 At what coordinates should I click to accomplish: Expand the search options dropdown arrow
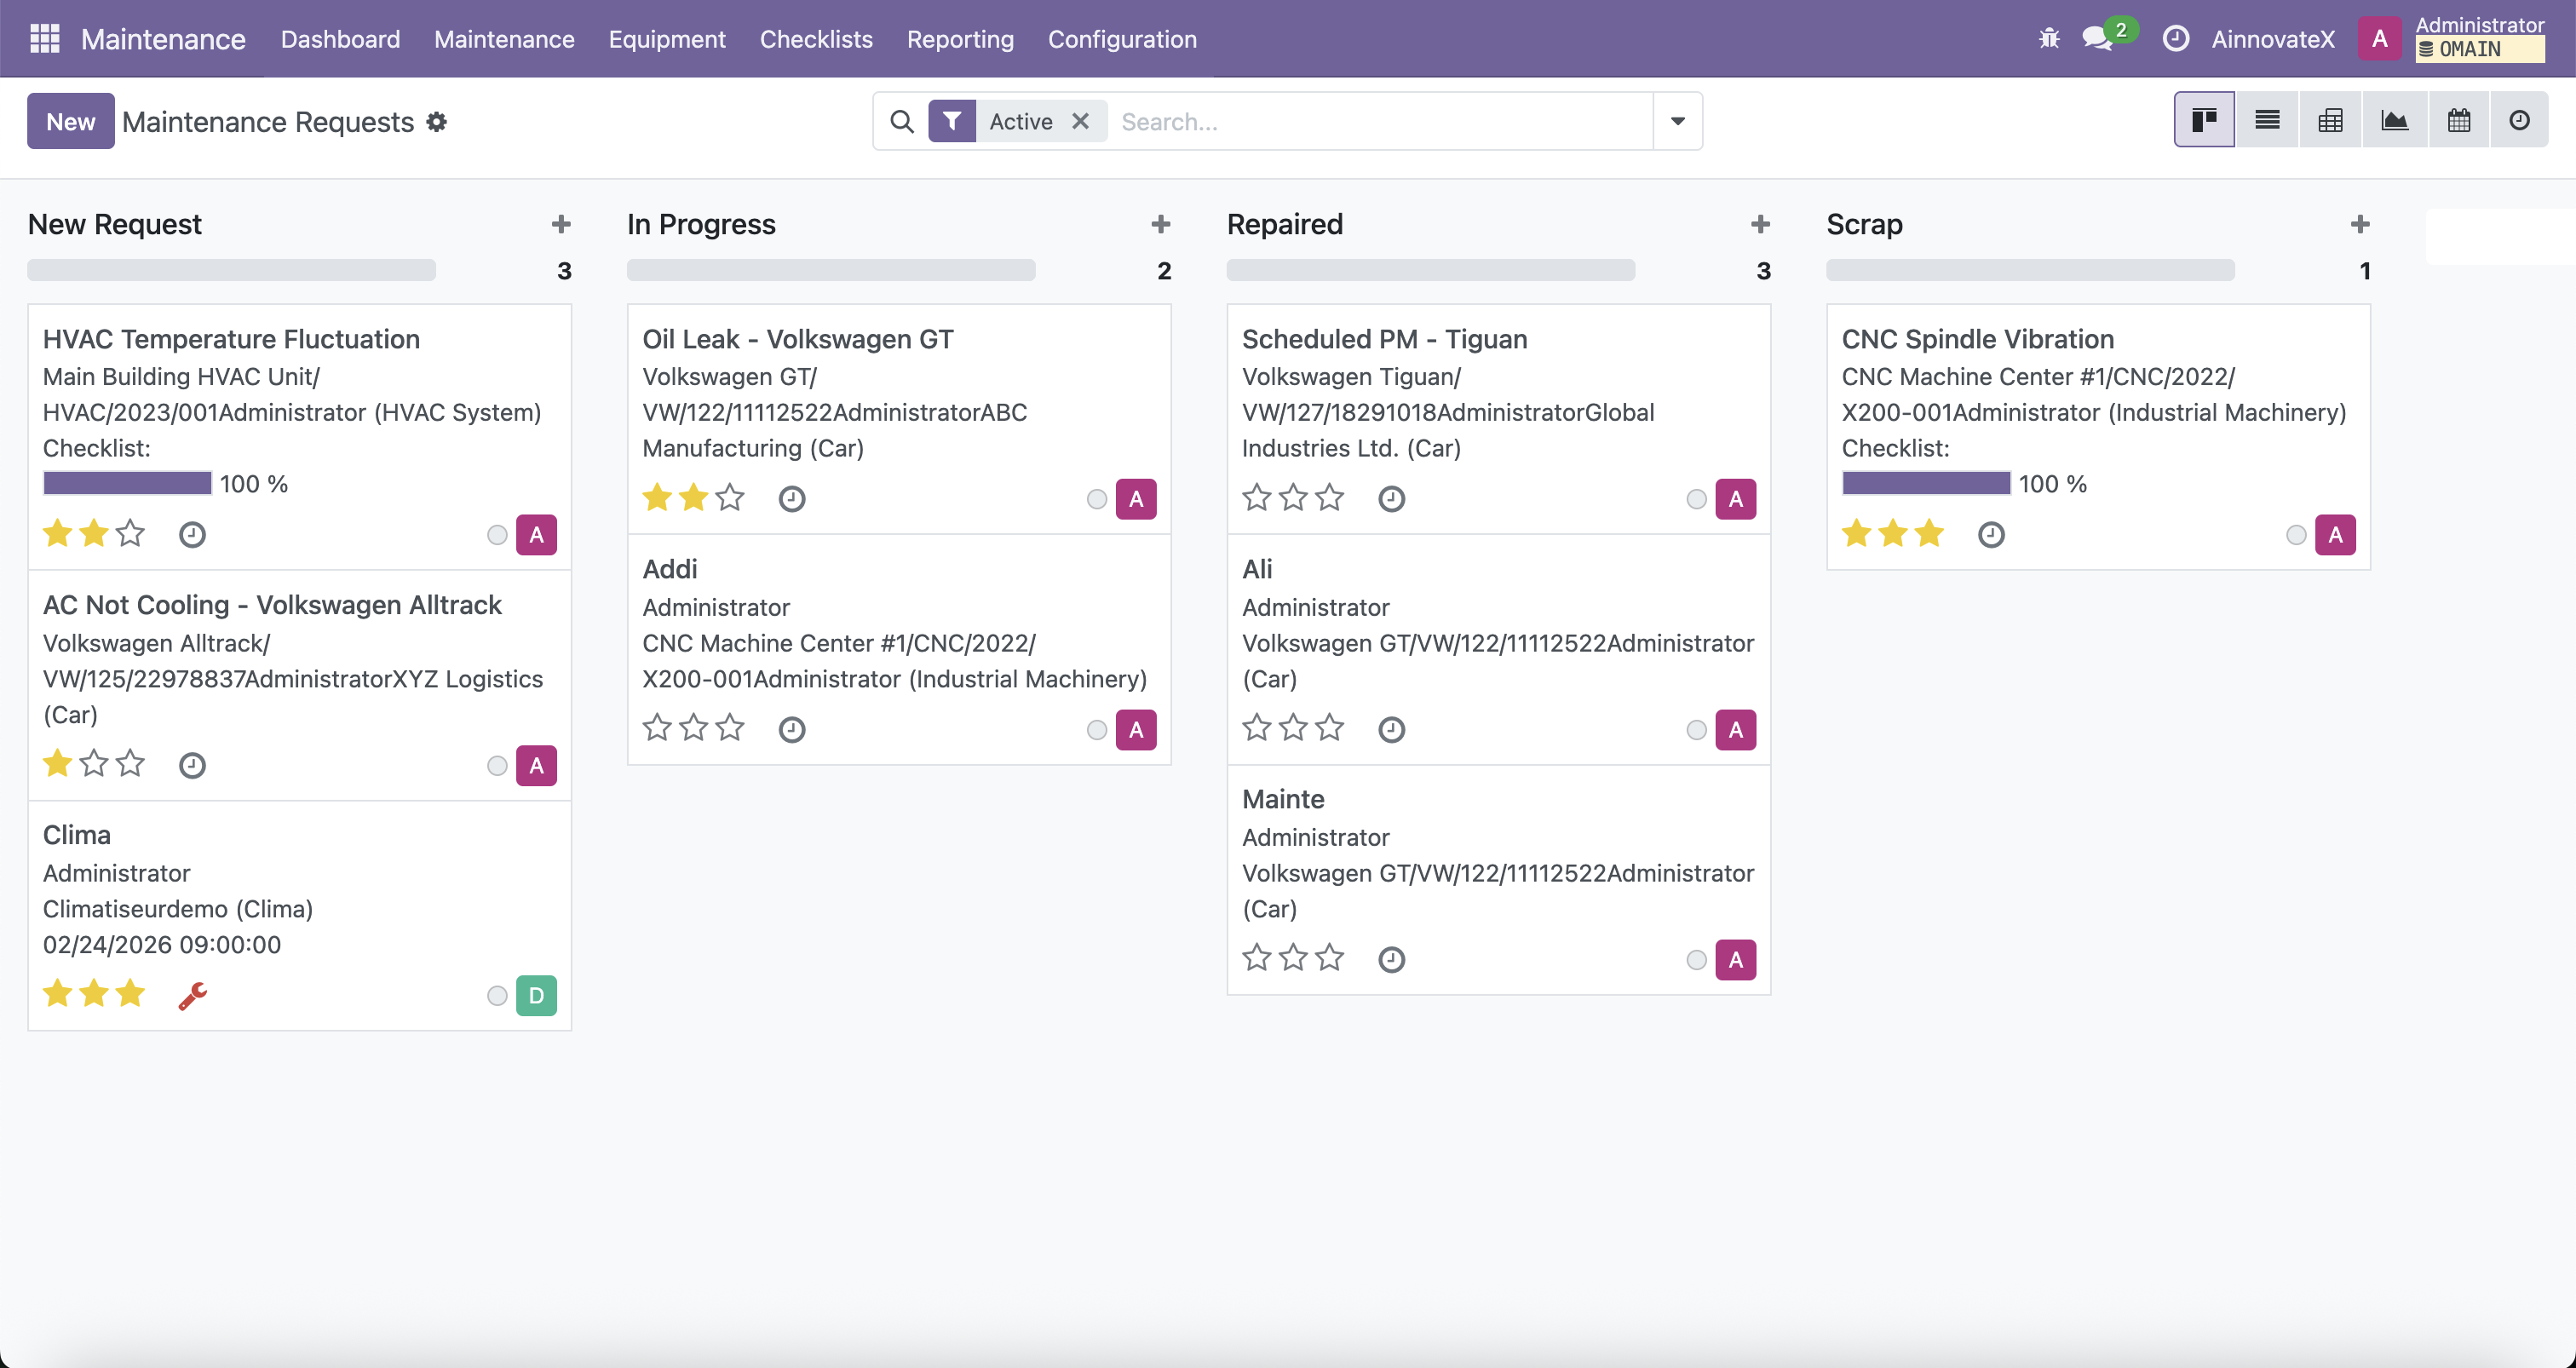[1677, 121]
